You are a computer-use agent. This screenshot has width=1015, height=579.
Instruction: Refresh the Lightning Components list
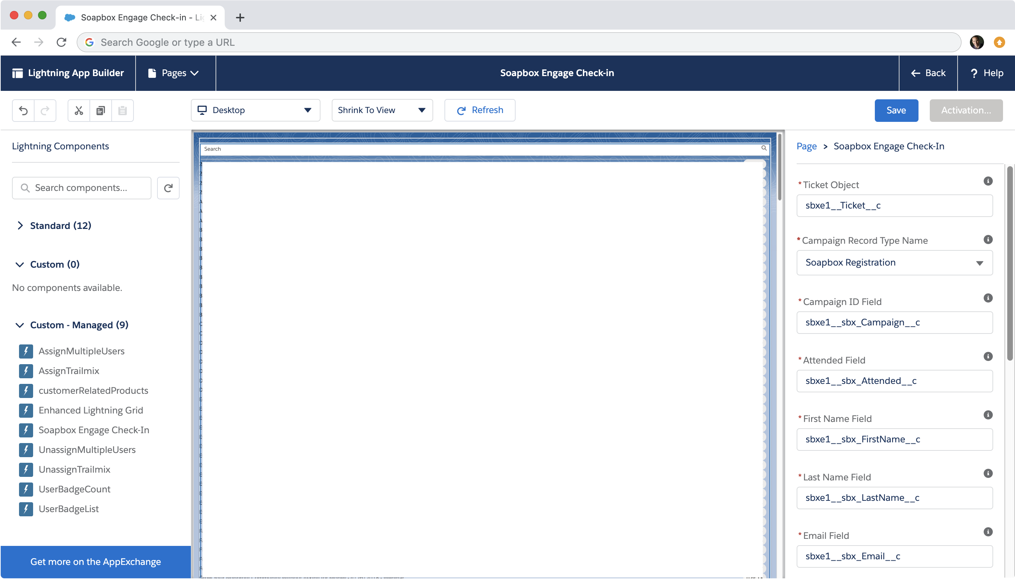(x=168, y=188)
